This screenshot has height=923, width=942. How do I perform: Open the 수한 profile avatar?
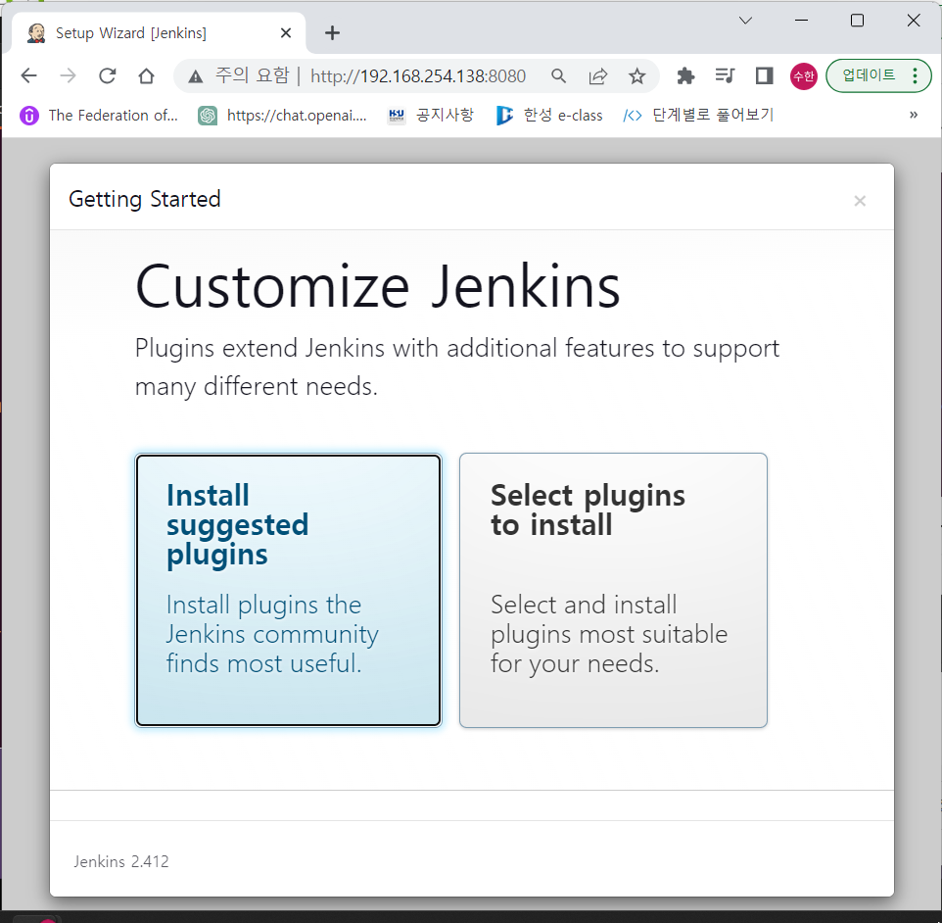[x=803, y=76]
